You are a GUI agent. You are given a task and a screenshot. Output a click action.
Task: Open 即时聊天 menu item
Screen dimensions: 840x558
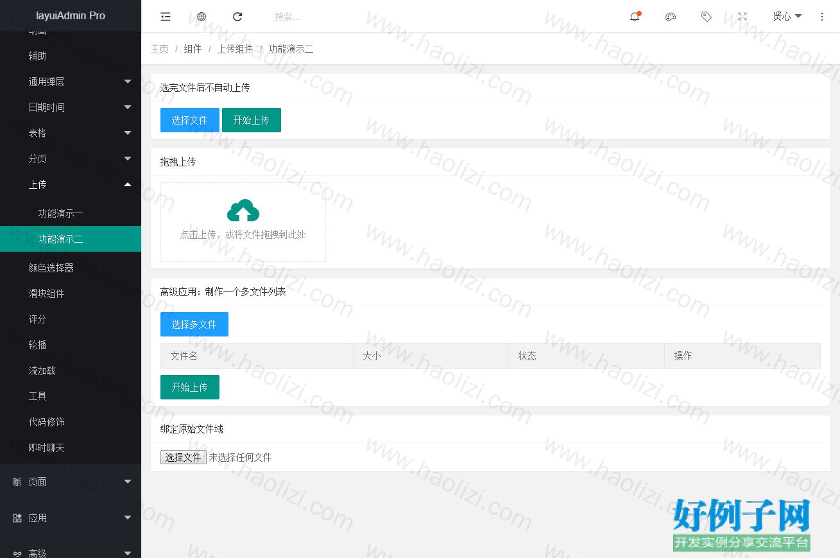[71, 448]
